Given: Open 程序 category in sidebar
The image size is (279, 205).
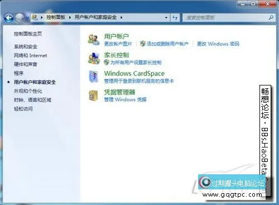Looking at the screenshot, I should coord(18,73).
